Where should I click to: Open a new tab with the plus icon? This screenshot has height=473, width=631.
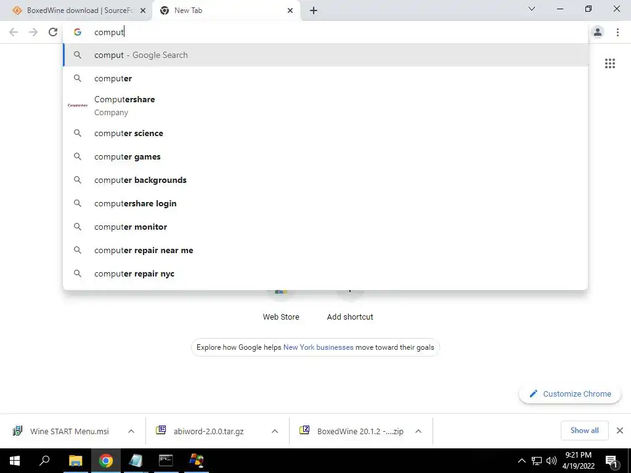pos(314,10)
